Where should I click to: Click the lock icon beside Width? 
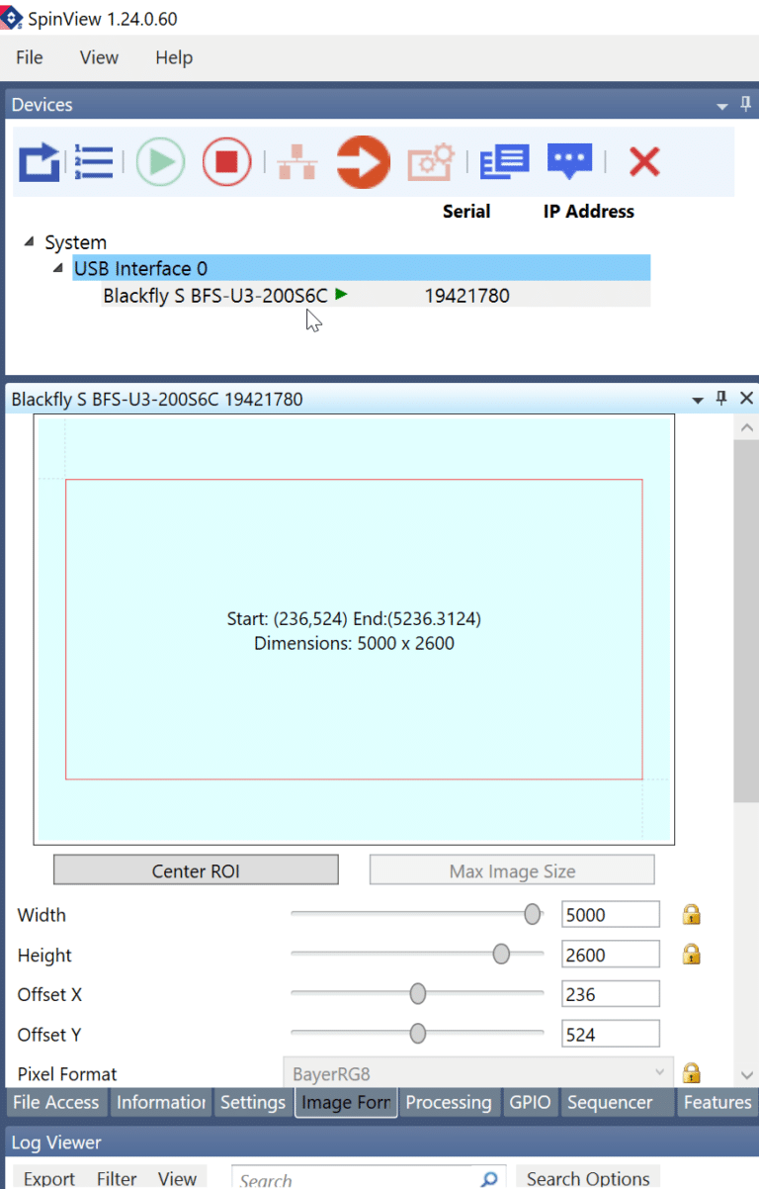(x=692, y=914)
